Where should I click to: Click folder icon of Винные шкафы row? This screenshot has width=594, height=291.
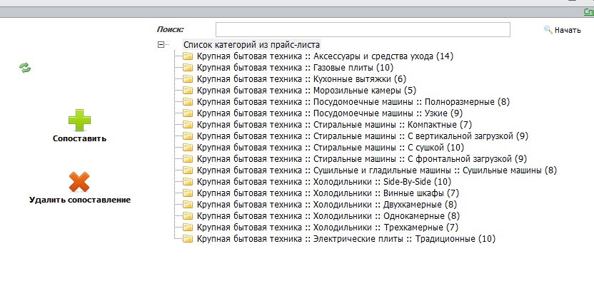click(x=188, y=193)
